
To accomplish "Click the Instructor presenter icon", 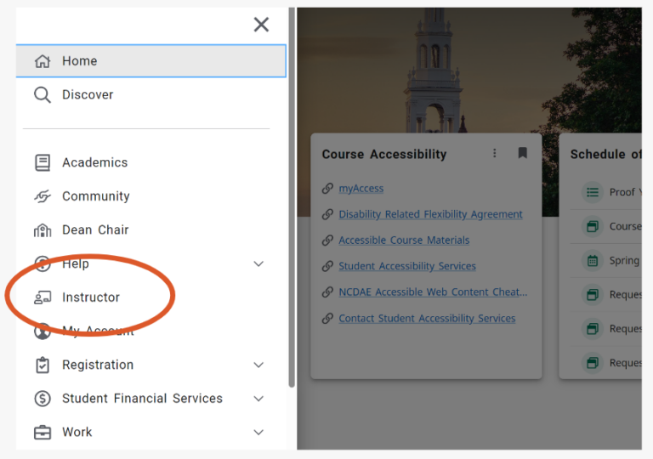I will tap(43, 297).
